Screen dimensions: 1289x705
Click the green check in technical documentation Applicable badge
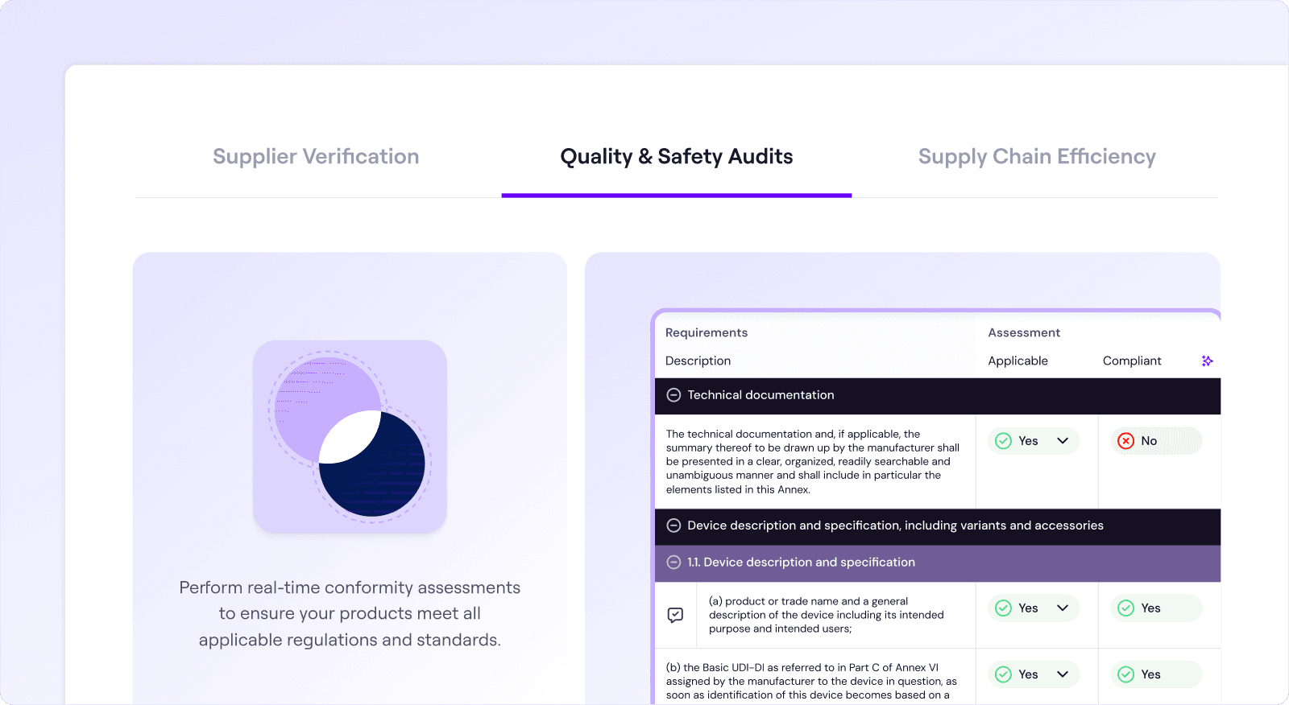tap(1003, 441)
